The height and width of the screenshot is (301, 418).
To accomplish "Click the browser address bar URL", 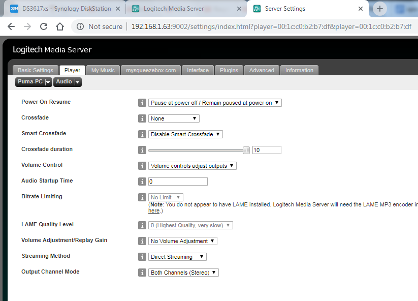I will 271,26.
